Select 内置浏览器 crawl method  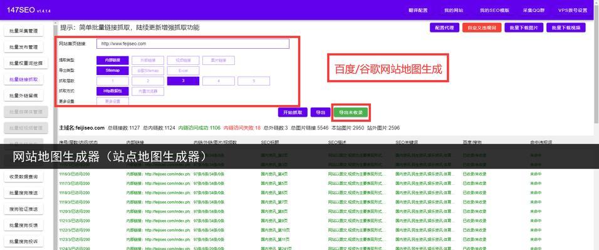coord(148,91)
